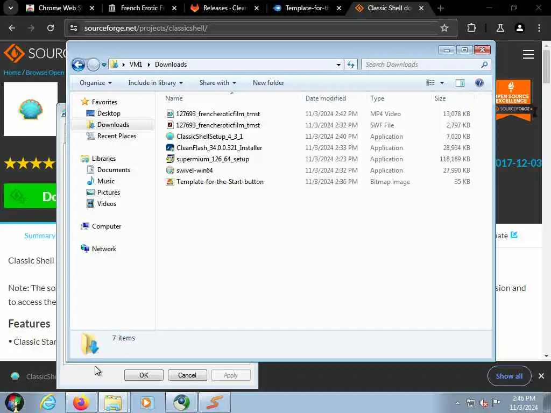Select the ClassicShellSetup_4_3_1 shell icon
The width and height of the screenshot is (551, 413).
tap(170, 136)
